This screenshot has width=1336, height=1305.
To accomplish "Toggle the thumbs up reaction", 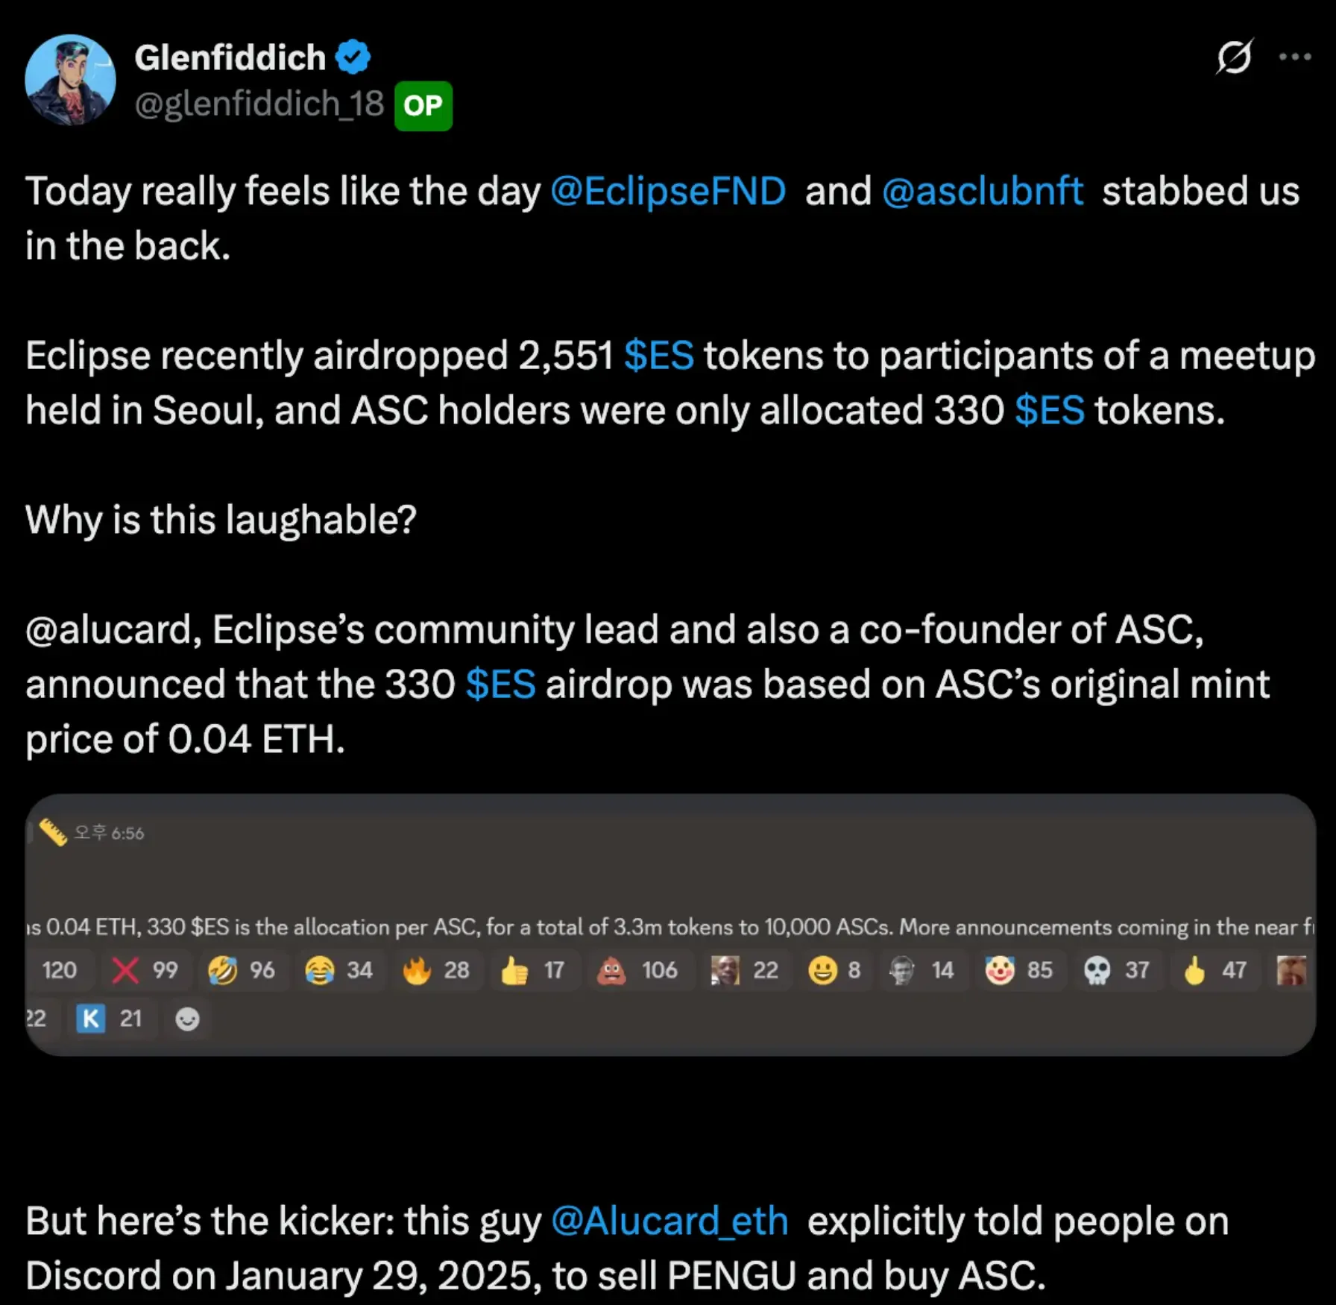I will click(x=532, y=970).
